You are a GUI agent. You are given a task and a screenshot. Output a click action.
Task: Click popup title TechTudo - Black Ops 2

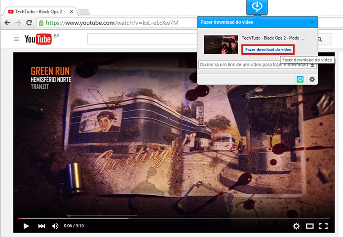(x=273, y=38)
